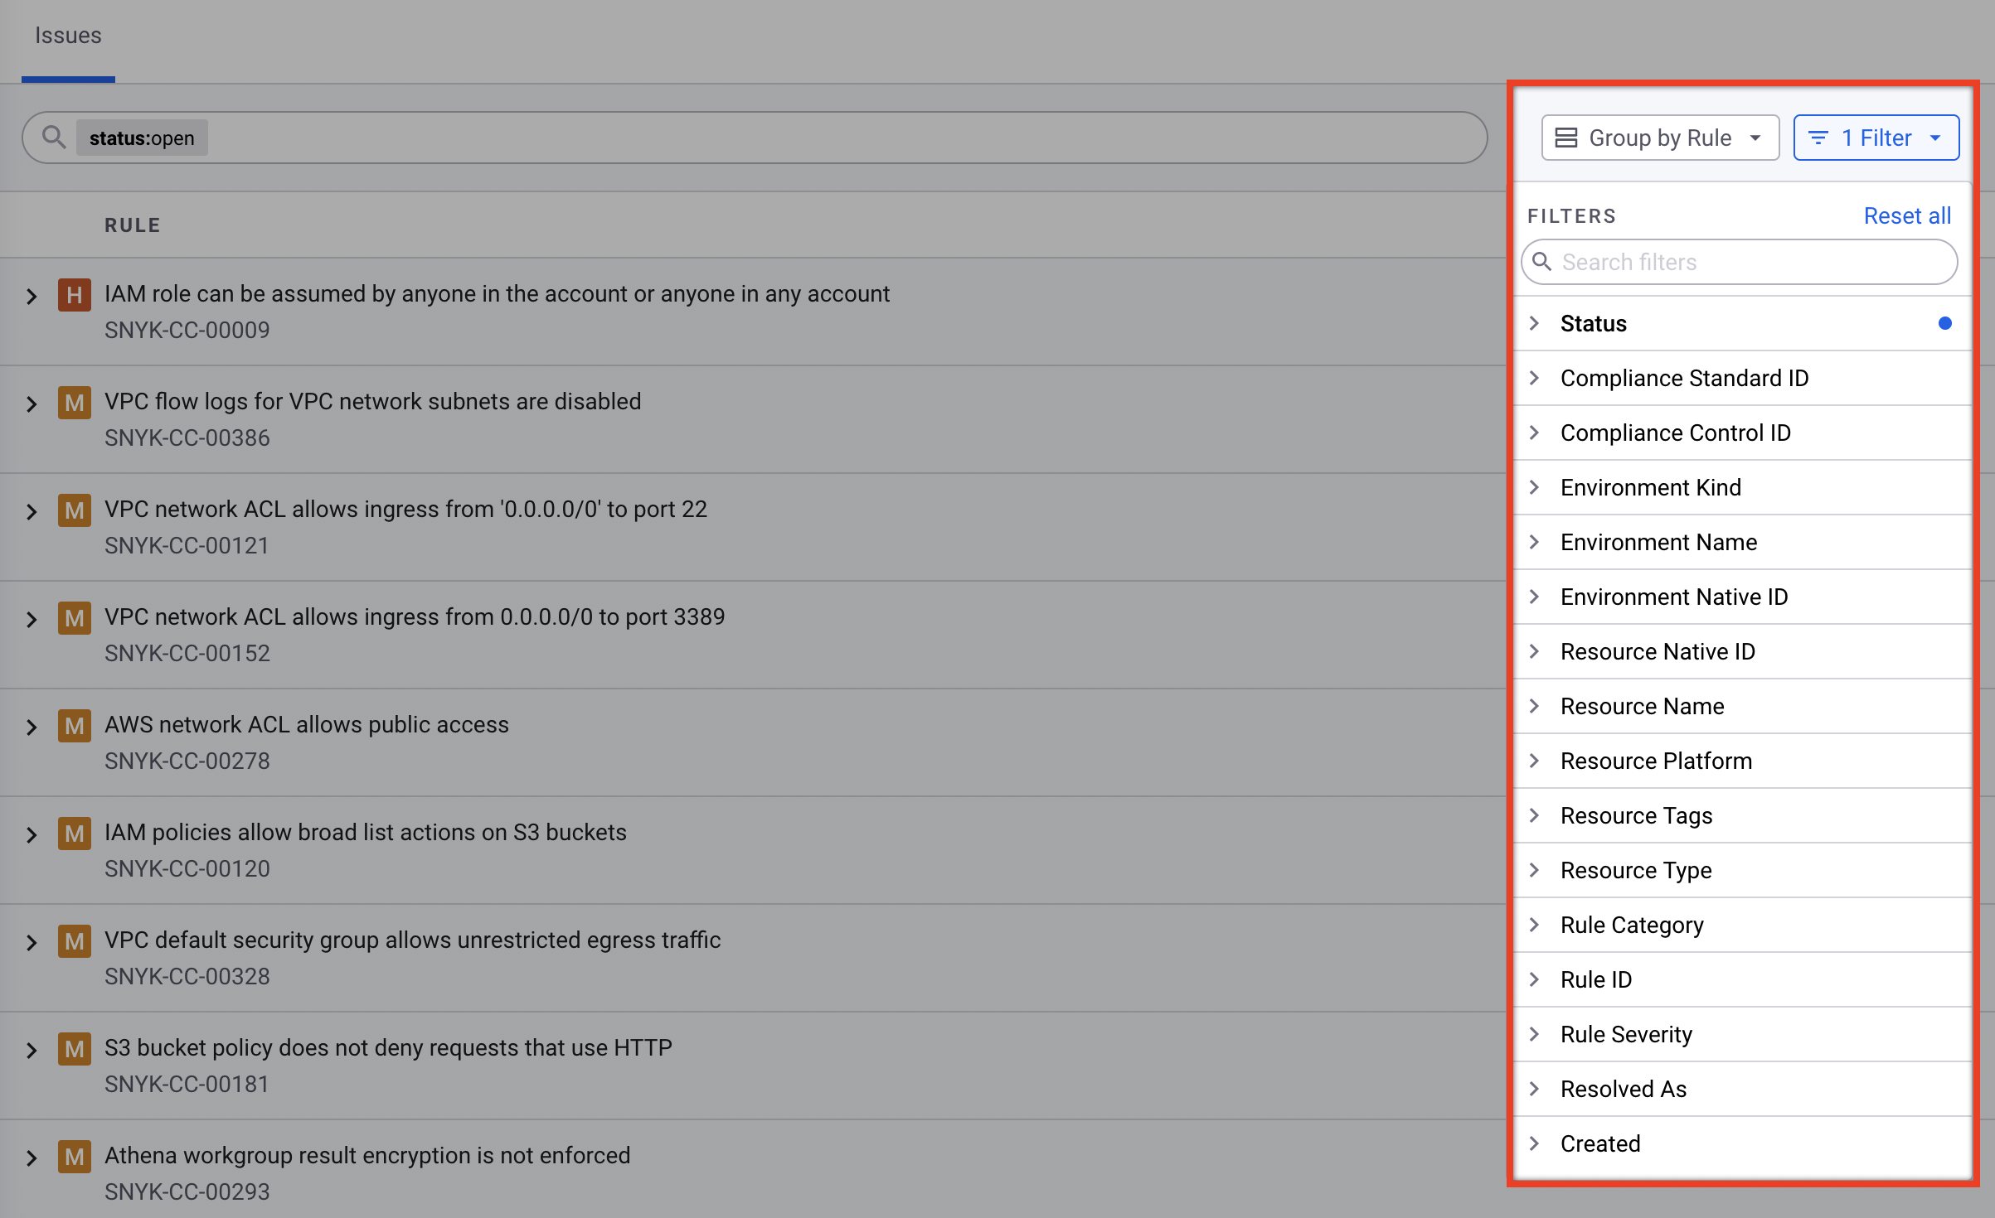Click the medium severity badge on the Athena workgroup rule

tap(74, 1157)
